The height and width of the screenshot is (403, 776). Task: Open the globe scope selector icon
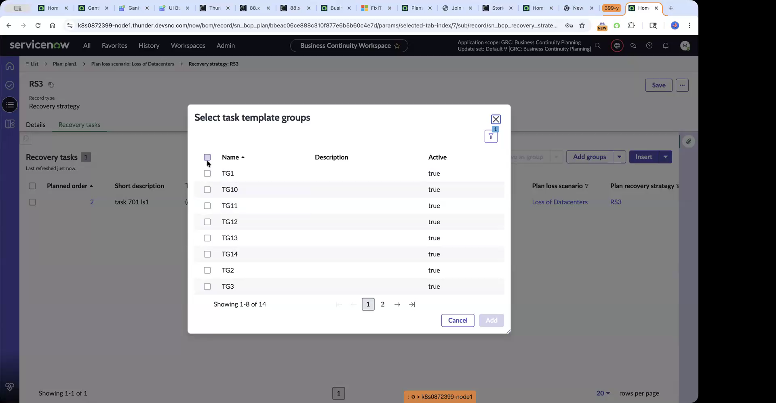tap(617, 46)
